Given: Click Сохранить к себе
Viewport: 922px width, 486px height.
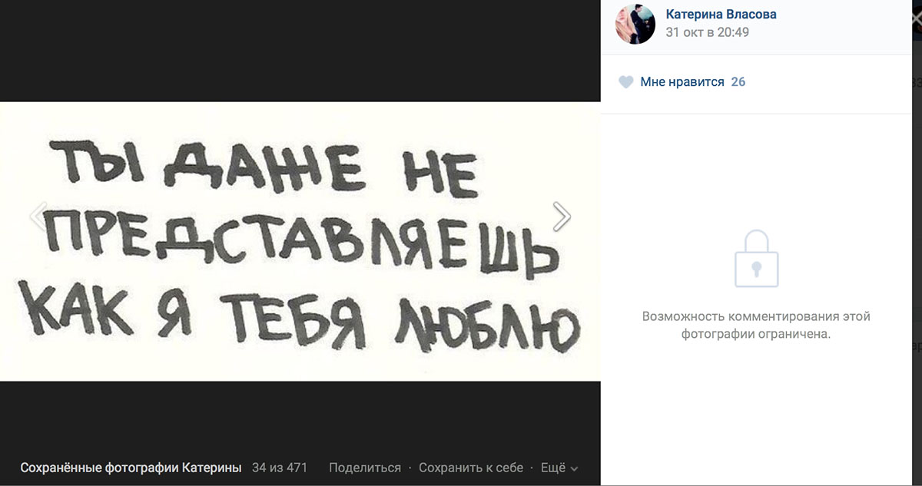Looking at the screenshot, I should point(471,468).
